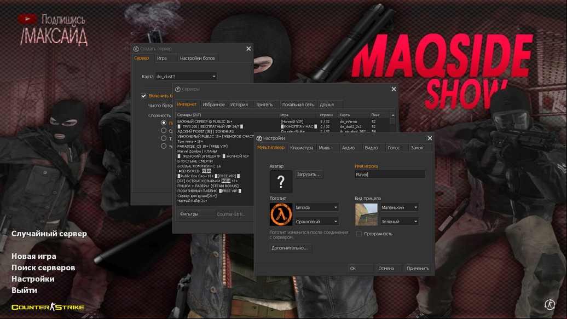Open the Клавиатура tab

point(302,148)
